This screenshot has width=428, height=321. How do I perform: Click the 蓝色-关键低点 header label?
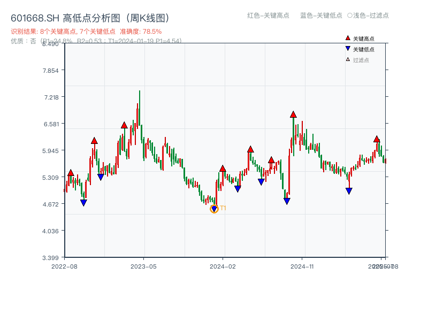(321, 16)
